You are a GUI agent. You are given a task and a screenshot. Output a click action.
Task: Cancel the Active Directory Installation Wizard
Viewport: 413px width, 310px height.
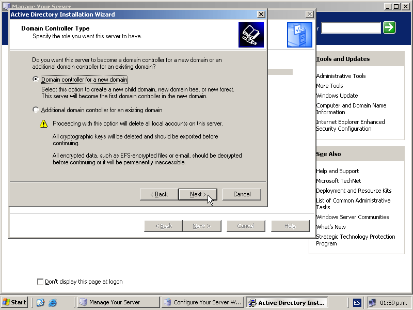pos(242,194)
